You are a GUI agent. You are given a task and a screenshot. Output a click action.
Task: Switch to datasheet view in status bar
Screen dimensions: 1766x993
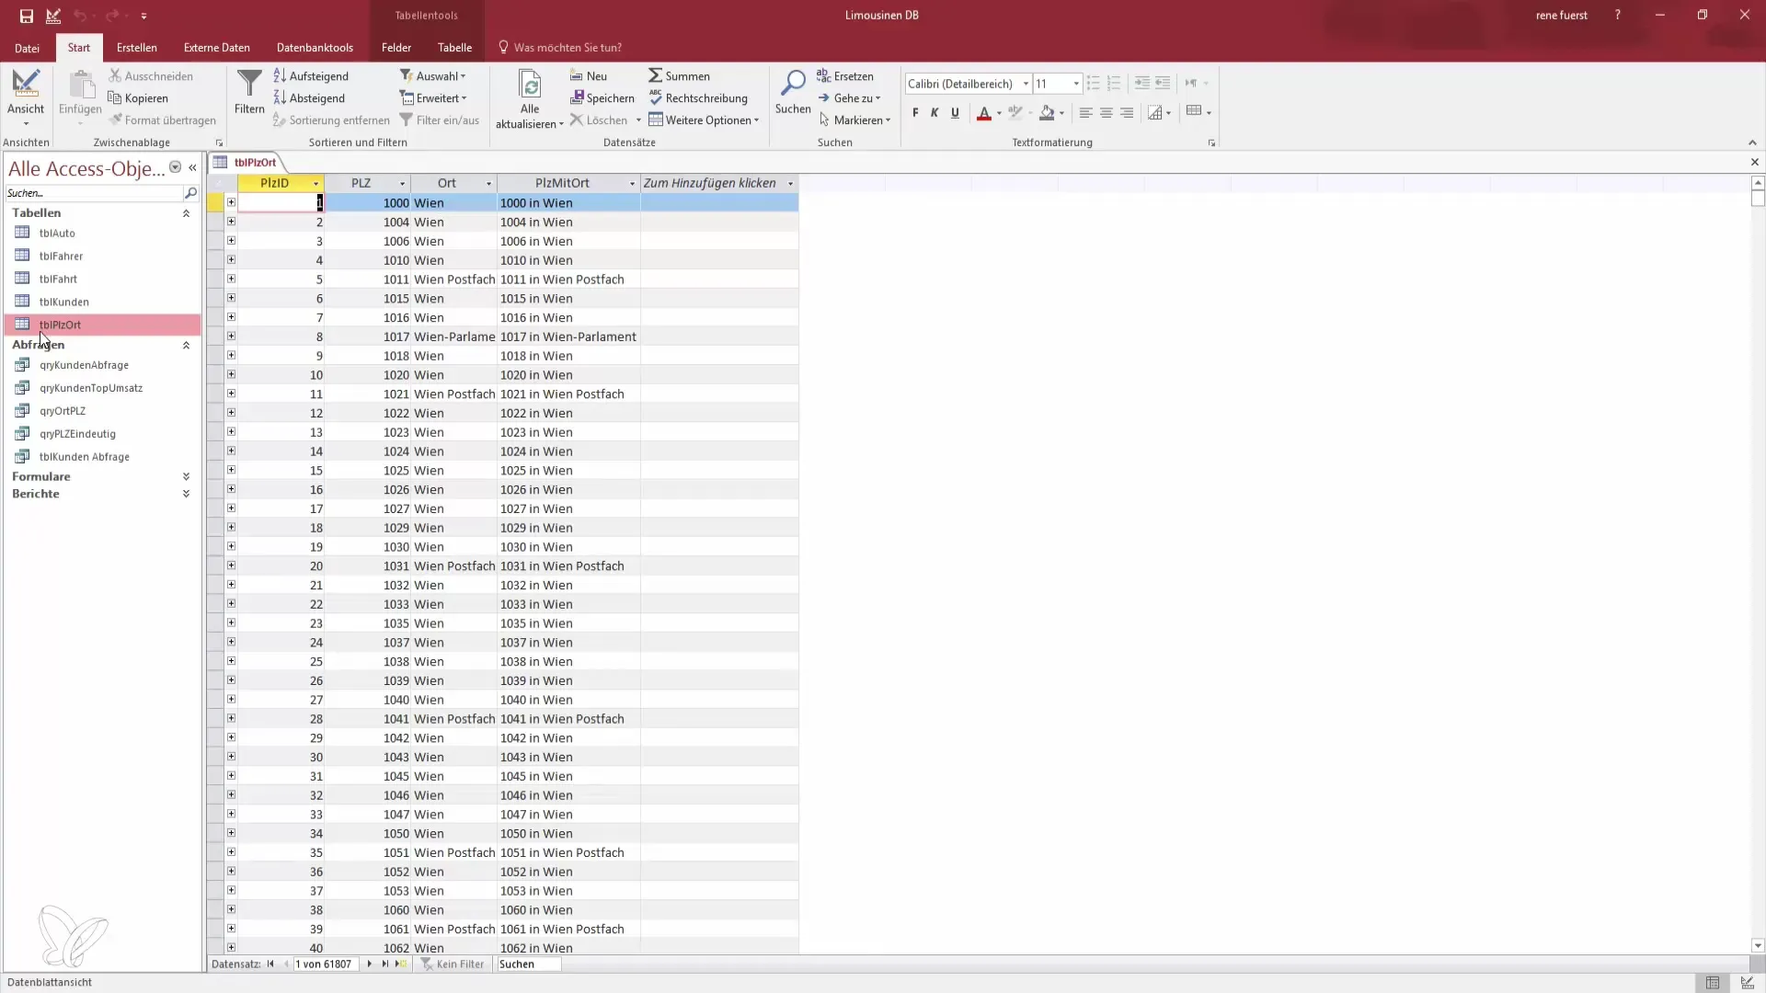(x=1713, y=983)
